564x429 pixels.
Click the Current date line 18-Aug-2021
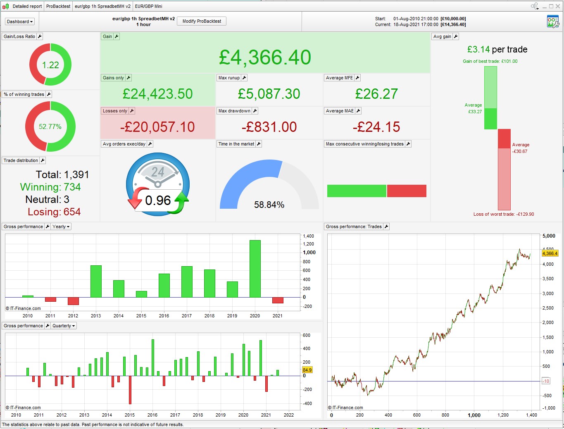[x=421, y=24]
